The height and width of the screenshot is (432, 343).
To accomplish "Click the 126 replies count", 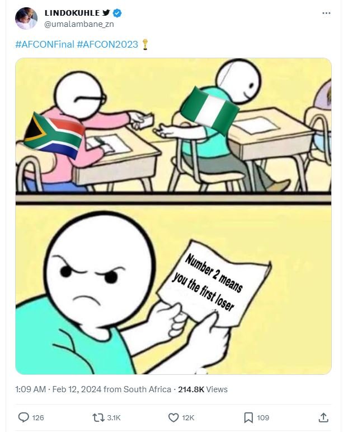I will (x=38, y=417).
